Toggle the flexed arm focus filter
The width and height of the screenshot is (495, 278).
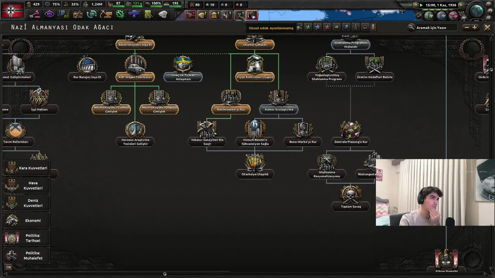(x=365, y=27)
